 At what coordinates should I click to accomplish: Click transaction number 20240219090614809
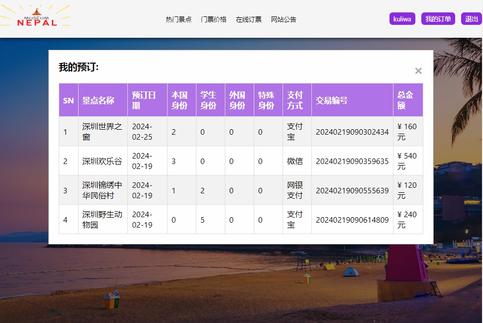[x=352, y=220]
